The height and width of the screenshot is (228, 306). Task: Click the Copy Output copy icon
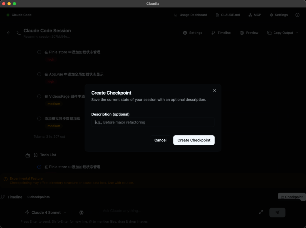pos(269,33)
